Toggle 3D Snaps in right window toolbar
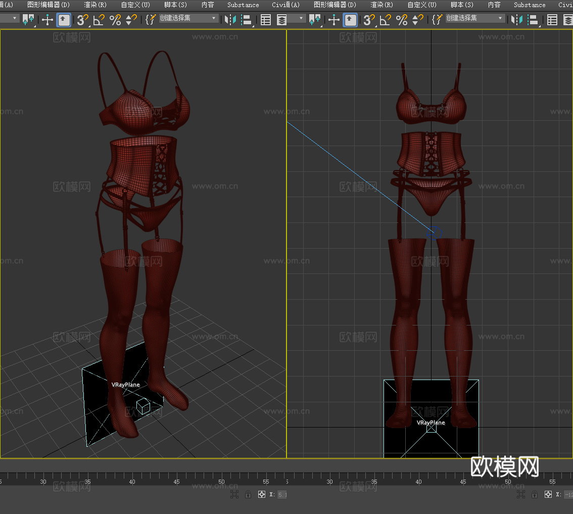The width and height of the screenshot is (573, 514). pyautogui.click(x=369, y=20)
